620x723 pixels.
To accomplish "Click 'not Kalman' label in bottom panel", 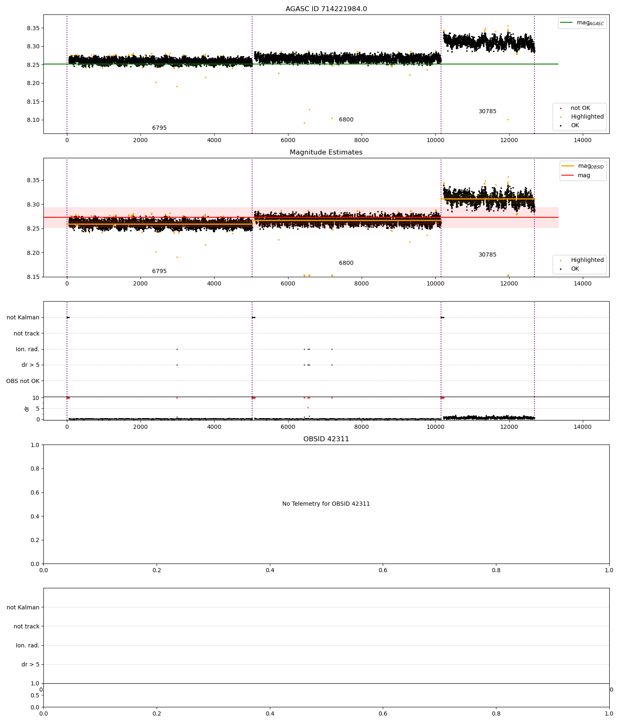I will [23, 608].
